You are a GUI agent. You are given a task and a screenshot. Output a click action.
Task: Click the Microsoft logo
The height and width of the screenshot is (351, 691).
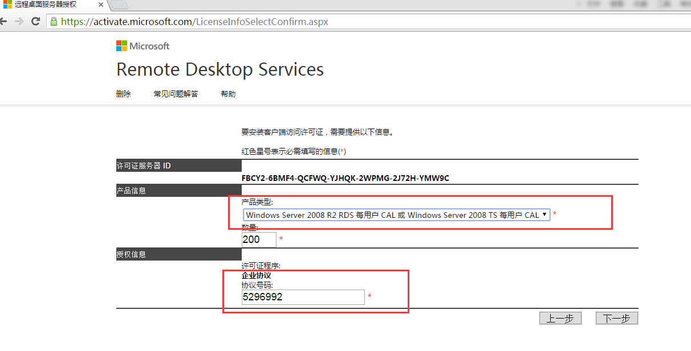[x=143, y=46]
